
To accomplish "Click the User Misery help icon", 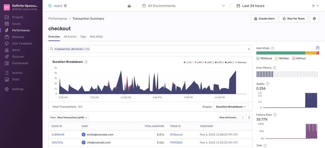I will pos(275,68).
